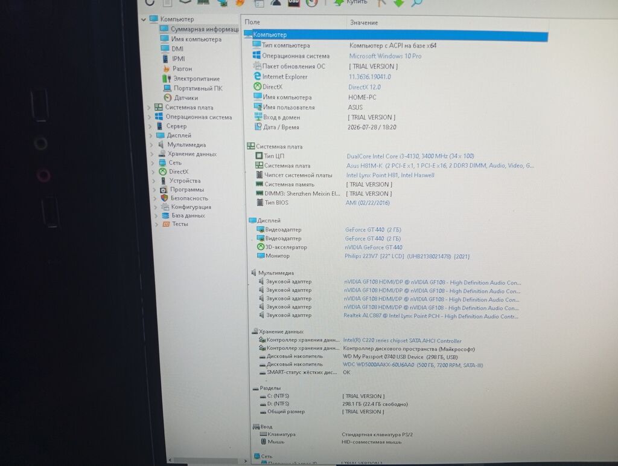Open the AMI (02/22/2016) BIOS link
The height and width of the screenshot is (466, 618).
tap(368, 203)
